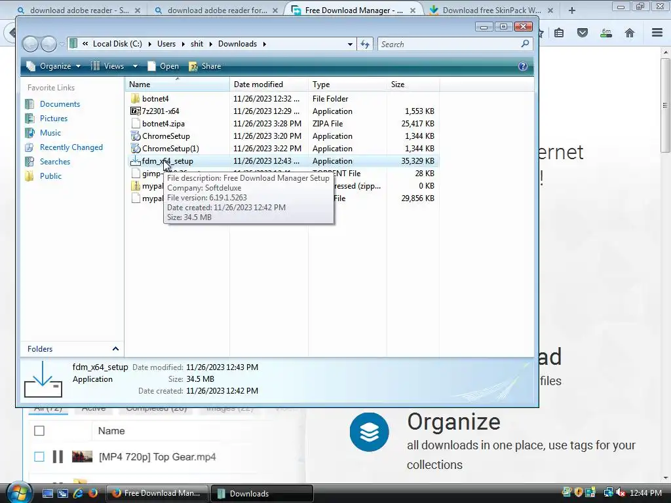Click Show Desktop in Quick Launch
This screenshot has height=503, width=671.
pyautogui.click(x=47, y=493)
